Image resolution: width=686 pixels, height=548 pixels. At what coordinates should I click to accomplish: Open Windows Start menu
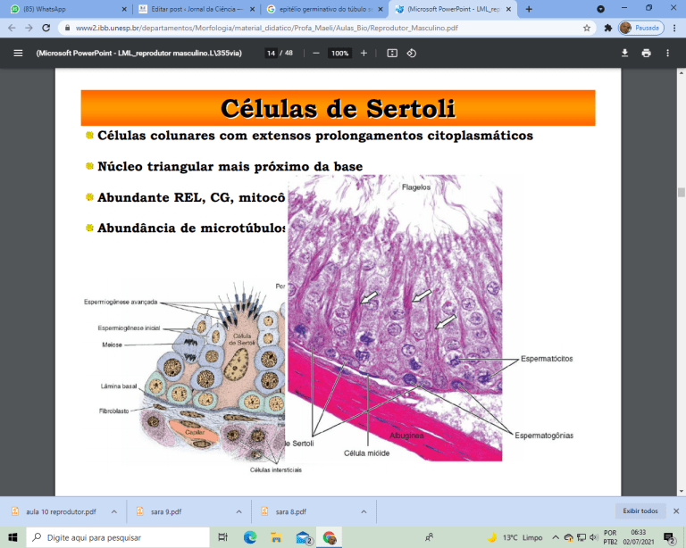pos(13,537)
